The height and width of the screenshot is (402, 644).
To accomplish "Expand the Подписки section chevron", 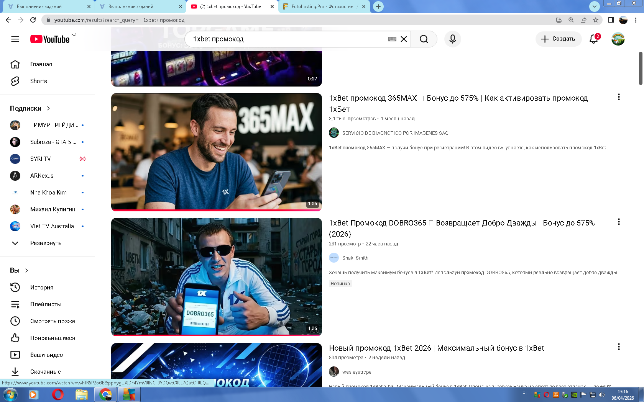I will [x=48, y=108].
